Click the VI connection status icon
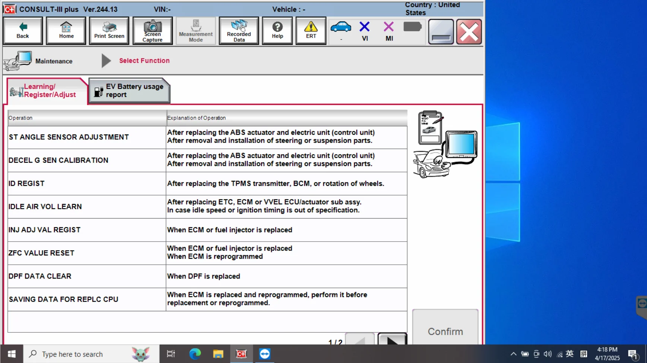Viewport: 647px width, 363px height. [x=365, y=31]
